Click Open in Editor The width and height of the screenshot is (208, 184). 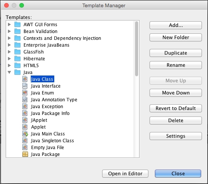click(125, 173)
